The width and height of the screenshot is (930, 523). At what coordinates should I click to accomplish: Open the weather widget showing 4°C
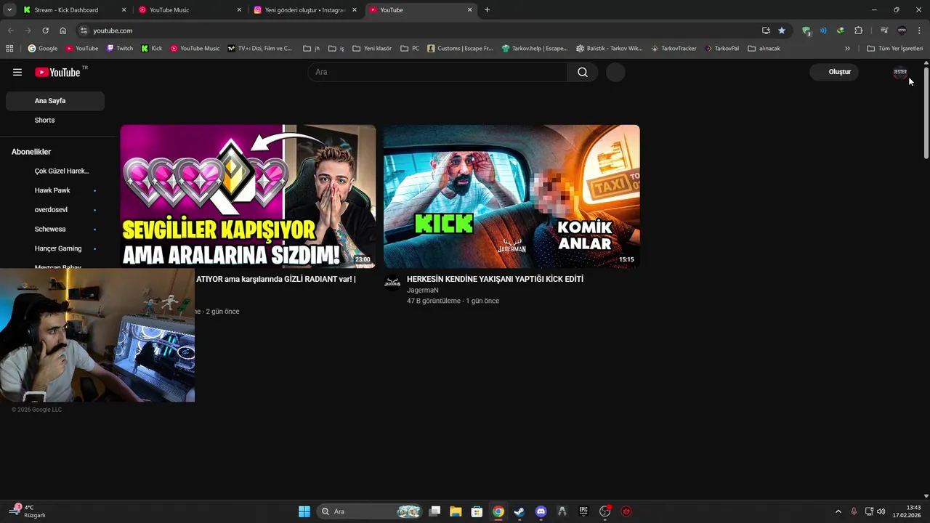click(28, 511)
